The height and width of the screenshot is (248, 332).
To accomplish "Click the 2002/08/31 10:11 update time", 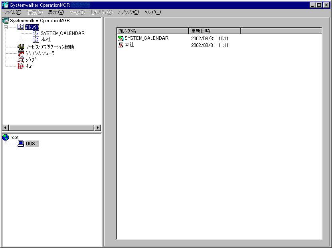I will (x=210, y=39).
